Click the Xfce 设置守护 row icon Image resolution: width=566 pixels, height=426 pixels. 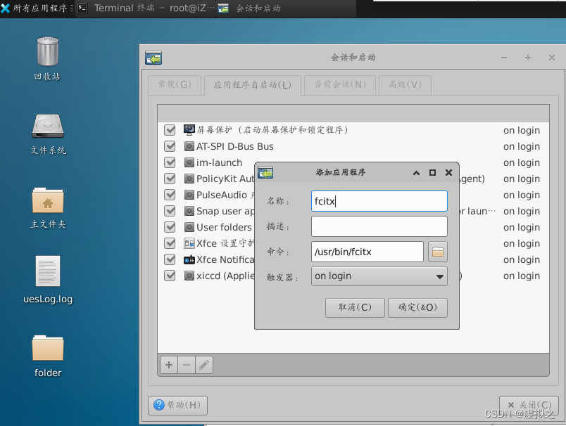coord(189,243)
